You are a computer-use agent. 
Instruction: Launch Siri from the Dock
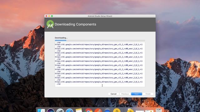pyautogui.click(x=51, y=110)
